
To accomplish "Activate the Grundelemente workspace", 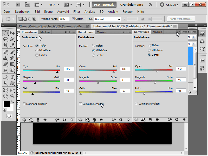I will point(132,5).
